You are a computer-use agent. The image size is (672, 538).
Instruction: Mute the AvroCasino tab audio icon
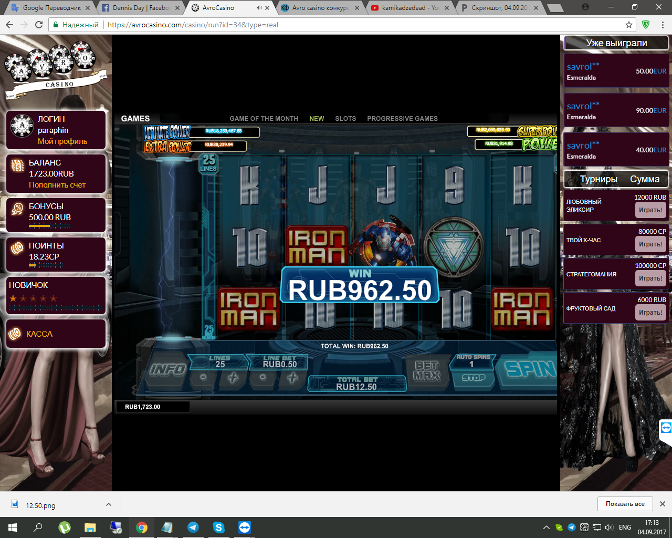(x=259, y=8)
